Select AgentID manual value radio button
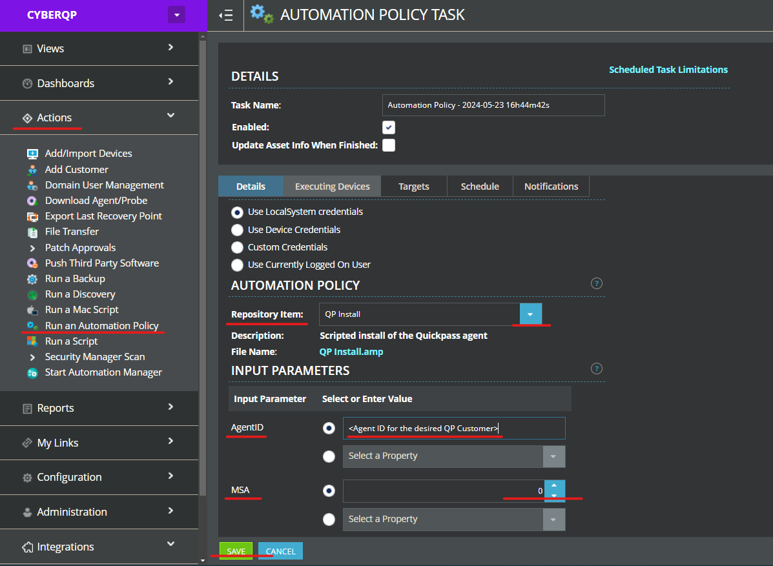 329,429
